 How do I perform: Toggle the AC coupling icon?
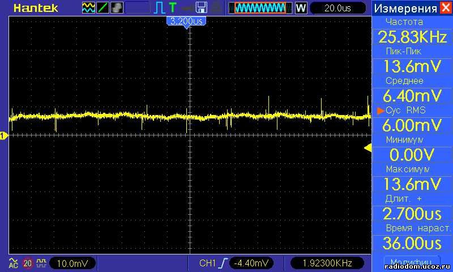coord(13,263)
